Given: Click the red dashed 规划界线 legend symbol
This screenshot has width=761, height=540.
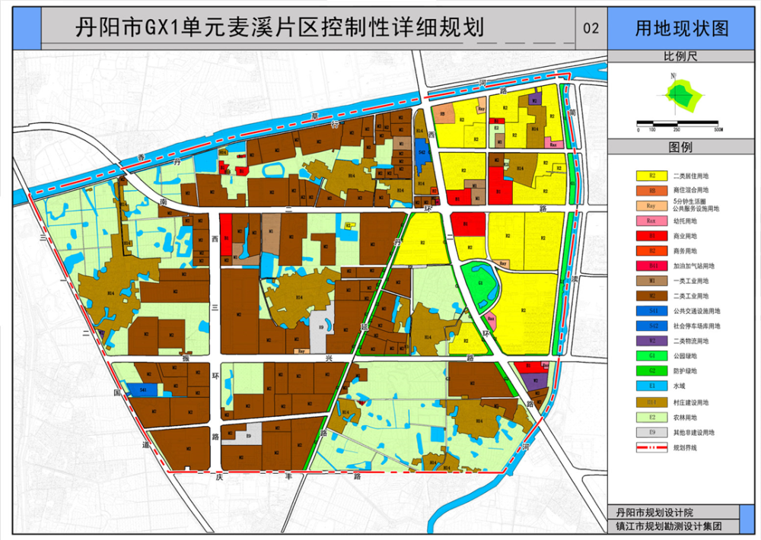Looking at the screenshot, I should coord(652,447).
